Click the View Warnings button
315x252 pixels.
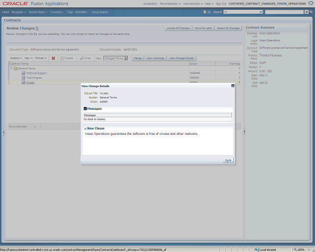click(156, 58)
